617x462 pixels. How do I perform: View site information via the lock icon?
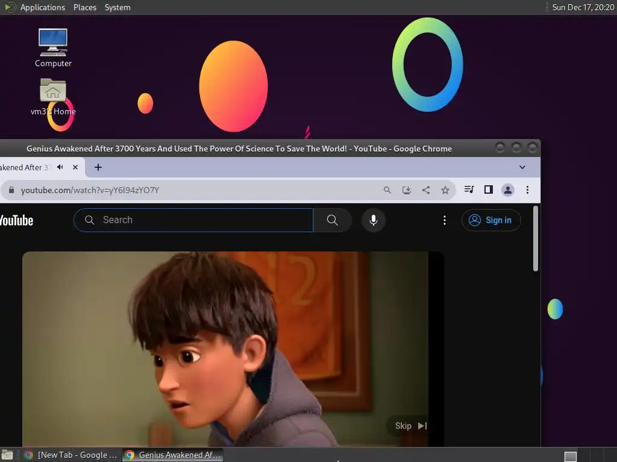tap(11, 190)
